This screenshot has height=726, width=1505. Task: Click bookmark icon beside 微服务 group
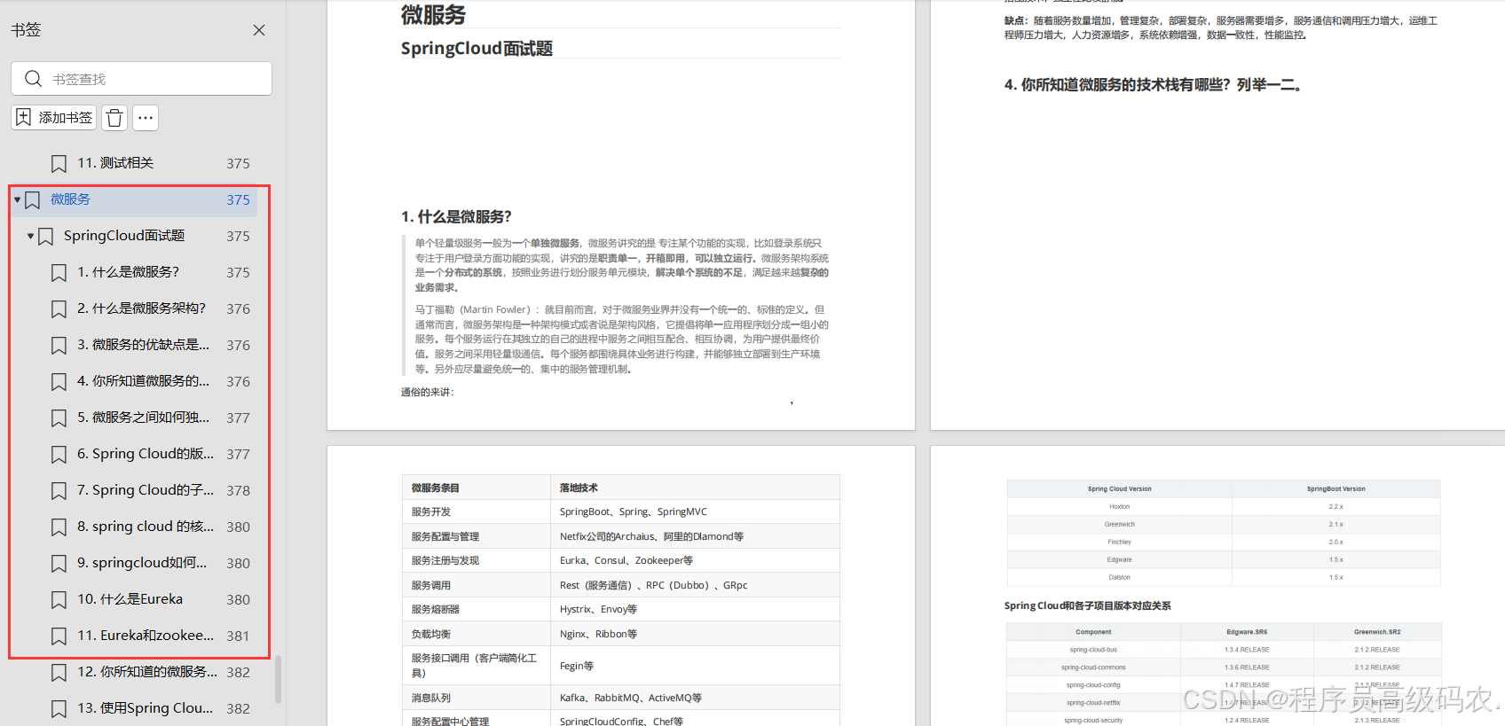click(x=32, y=200)
